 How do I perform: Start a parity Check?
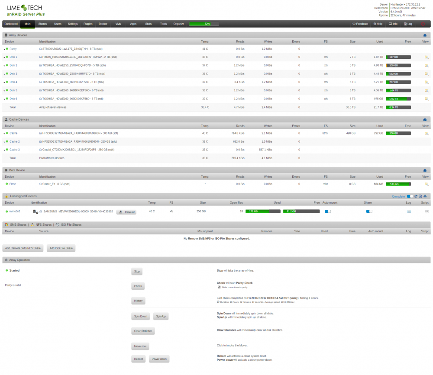[138, 286]
